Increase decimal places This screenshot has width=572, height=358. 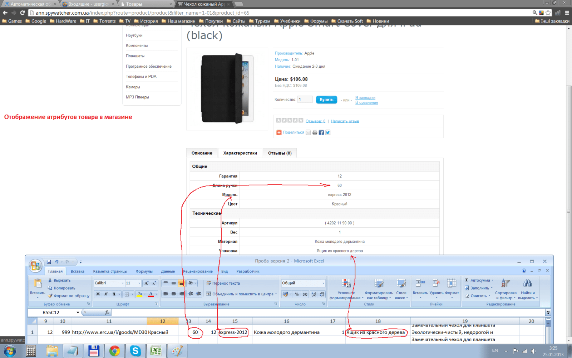314,294
